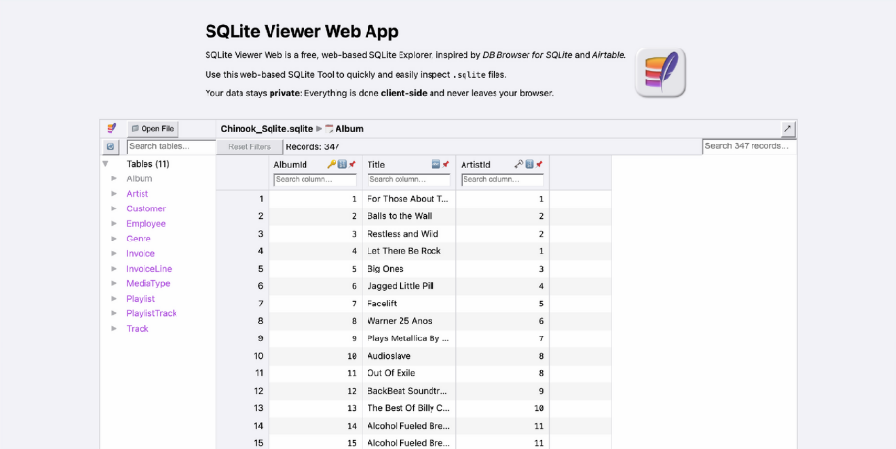Select the 'Jagged Little Pill' cell
This screenshot has width=896, height=449.
pos(408,286)
